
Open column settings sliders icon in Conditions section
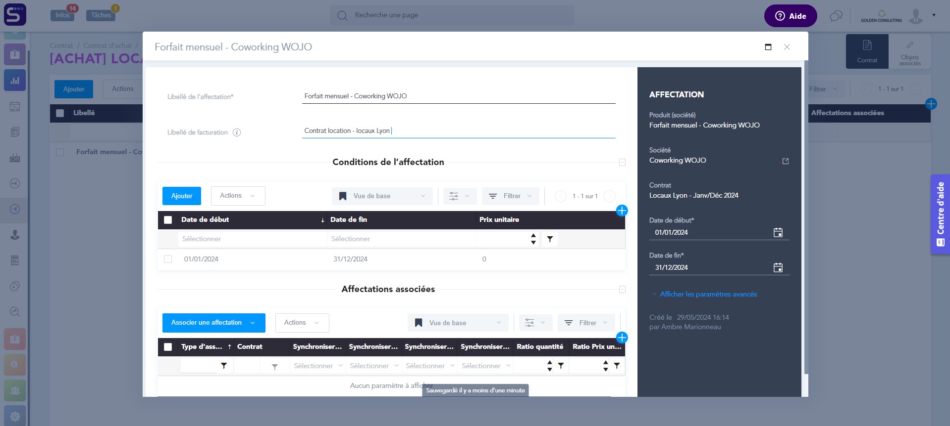[459, 196]
